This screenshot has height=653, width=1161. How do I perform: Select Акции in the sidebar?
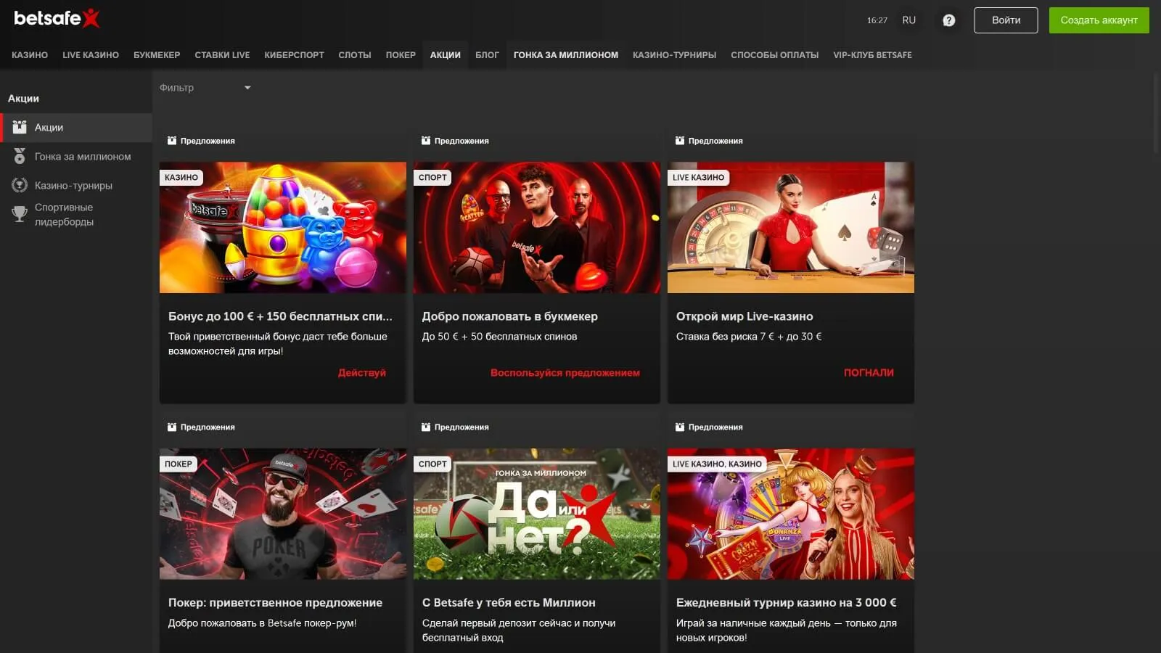76,128
